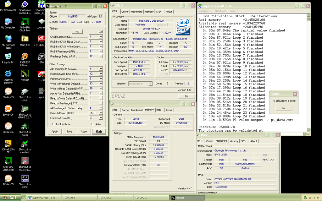
Task: Switch to Mainboard tab in top CPU-Z window
Action: click(136, 12)
